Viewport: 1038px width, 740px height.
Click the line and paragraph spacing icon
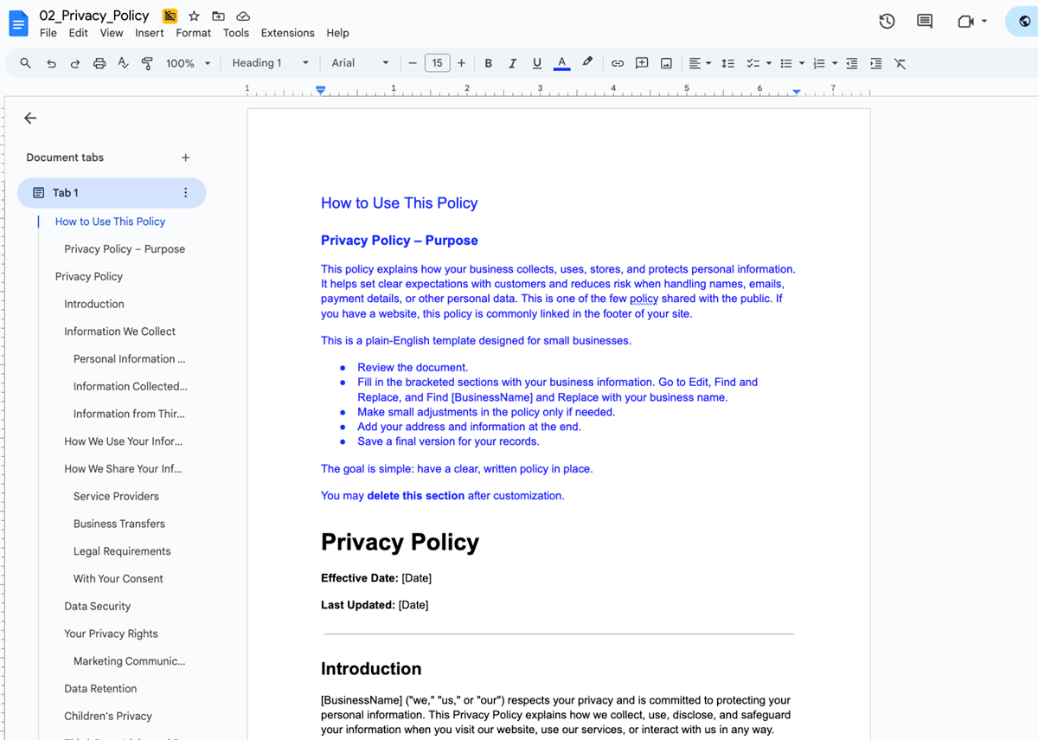(x=728, y=63)
